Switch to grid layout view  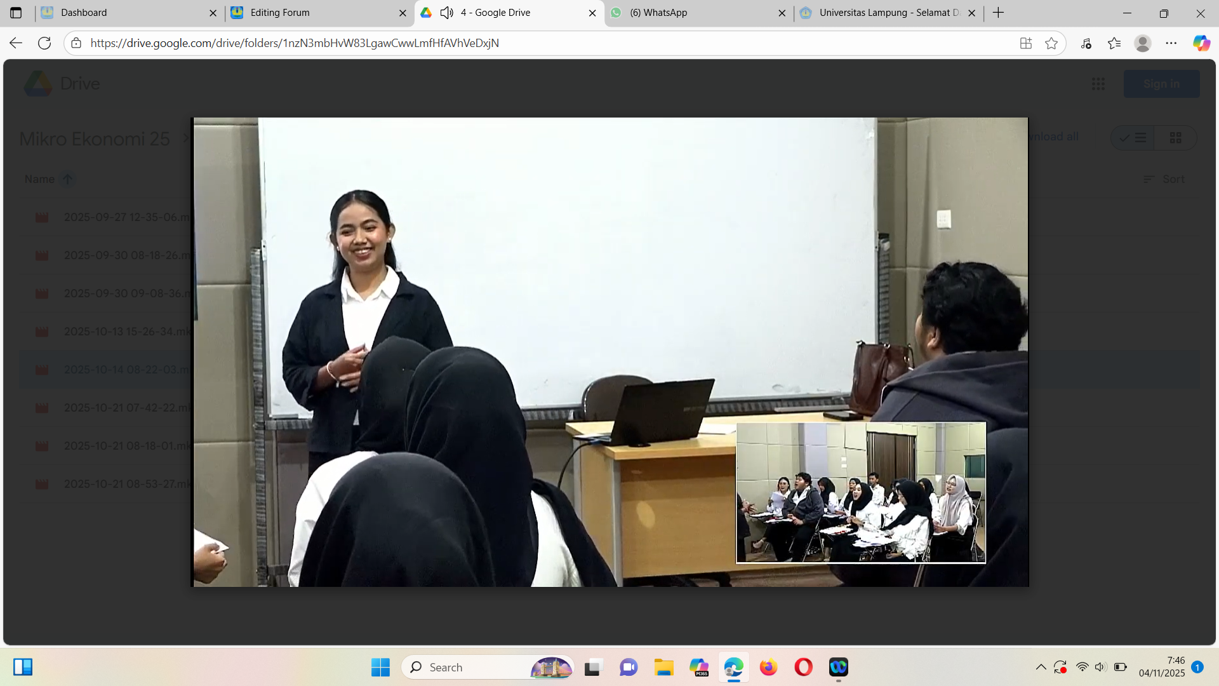pos(1175,138)
